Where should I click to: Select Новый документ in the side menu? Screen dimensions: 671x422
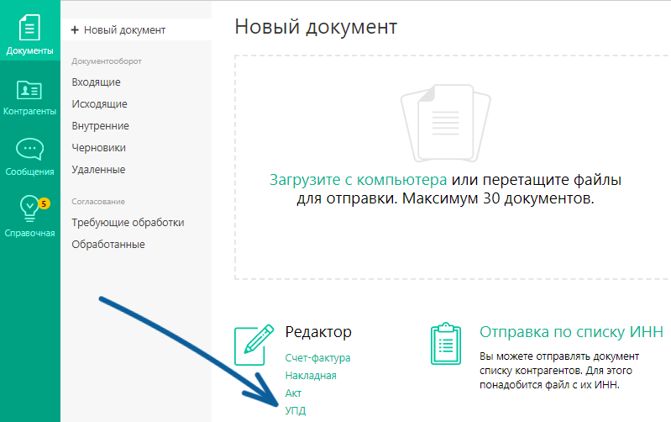point(136,30)
